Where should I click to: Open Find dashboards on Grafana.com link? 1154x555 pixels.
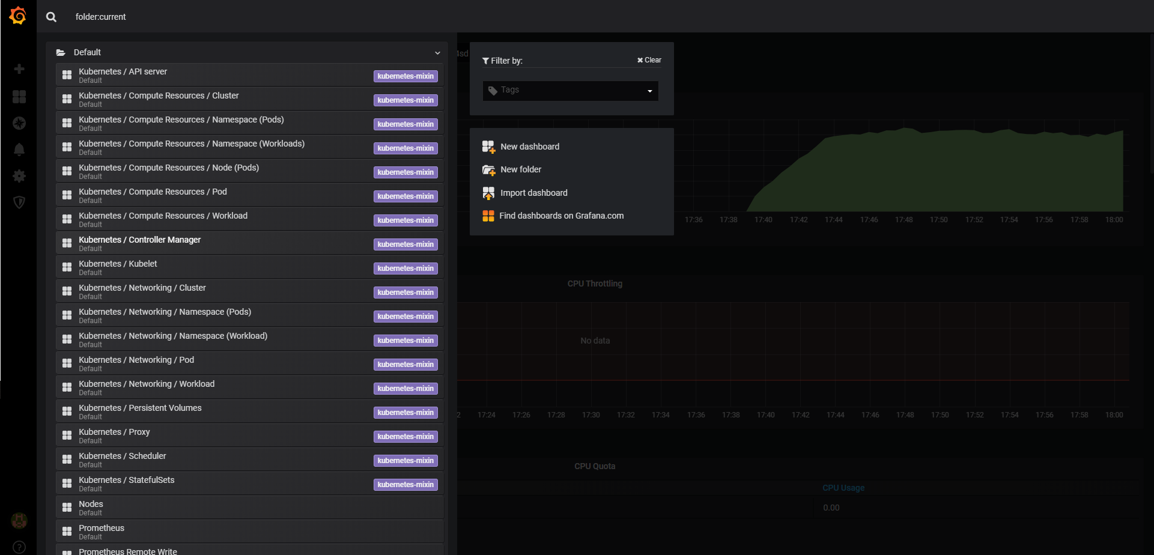pos(562,216)
